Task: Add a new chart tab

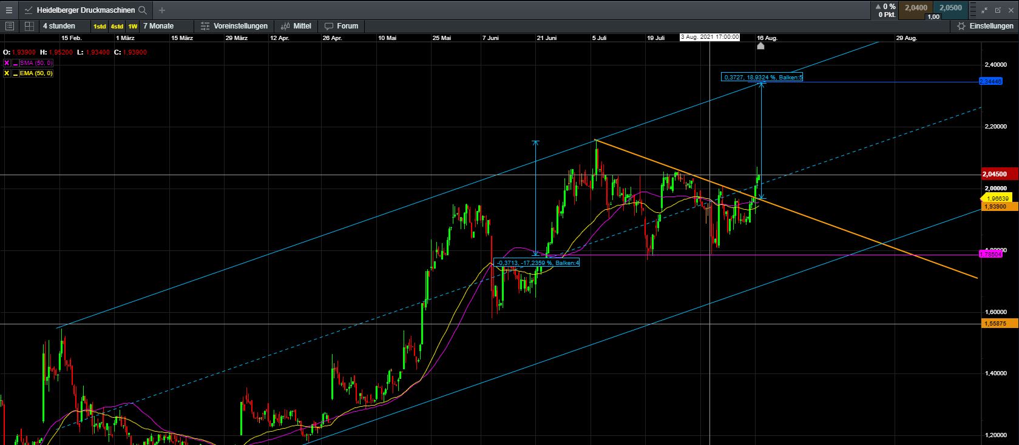Action: 162,10
